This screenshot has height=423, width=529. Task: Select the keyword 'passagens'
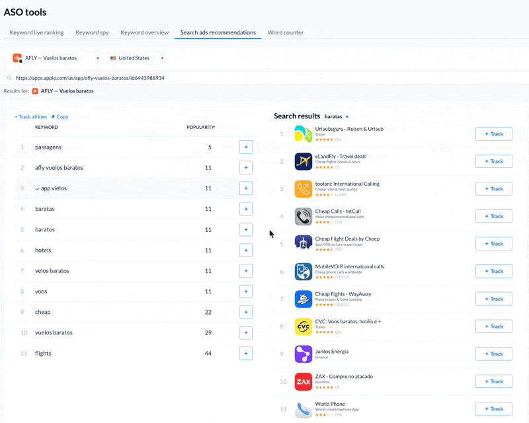[48, 147]
